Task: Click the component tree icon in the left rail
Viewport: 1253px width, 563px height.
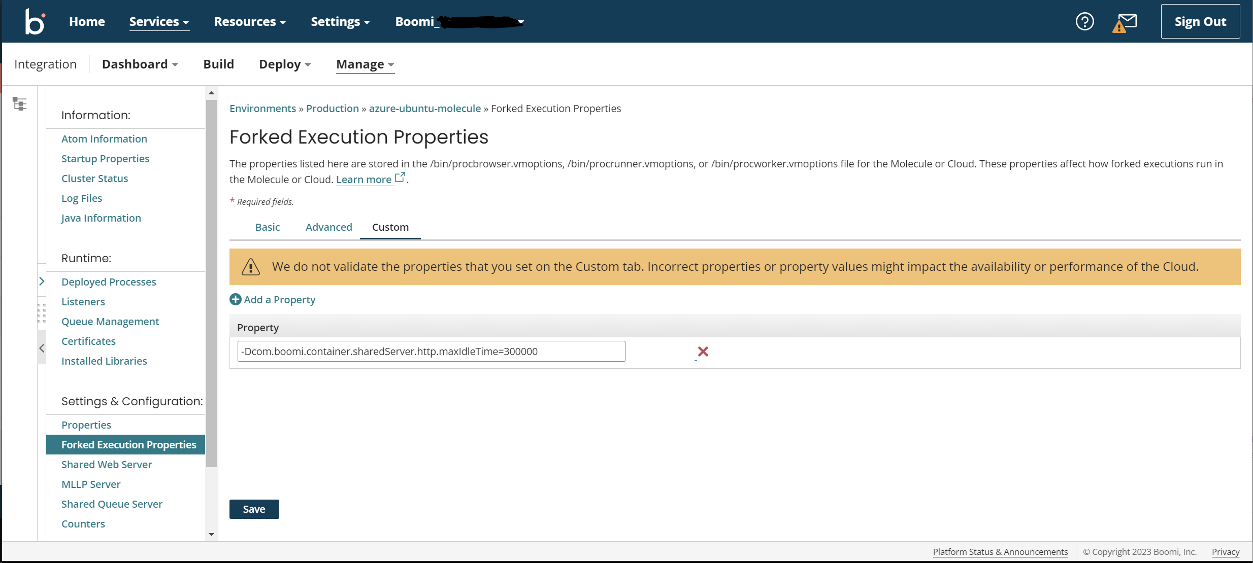Action: point(19,104)
